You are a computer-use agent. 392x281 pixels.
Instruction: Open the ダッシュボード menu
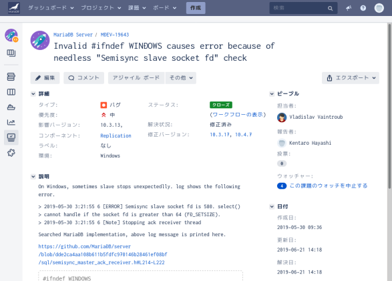(51, 8)
